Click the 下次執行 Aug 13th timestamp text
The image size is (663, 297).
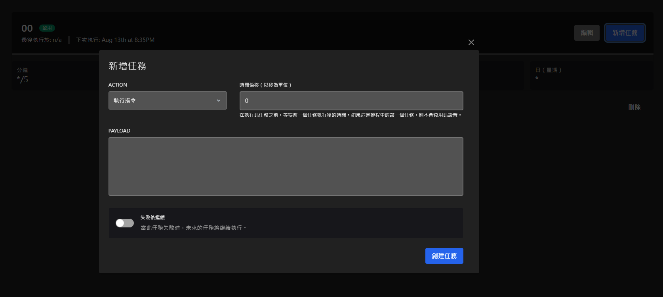click(x=115, y=40)
